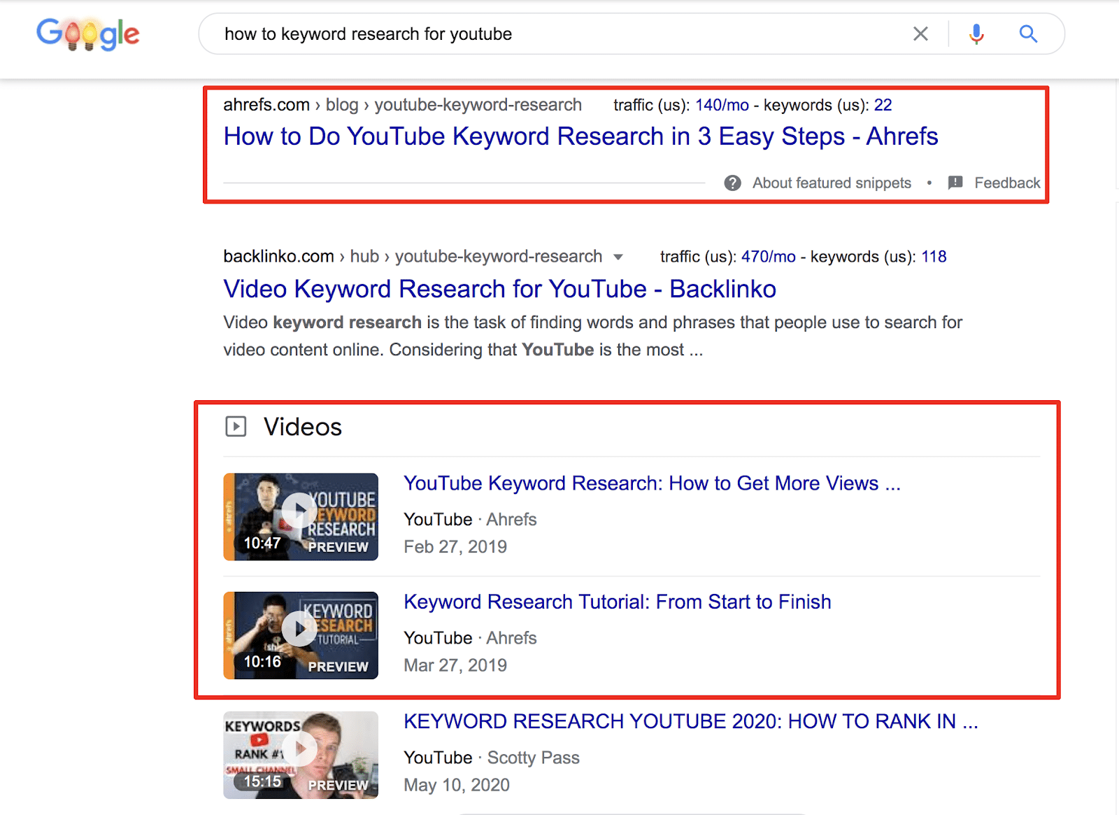Open the keywords count 22 for ahrefs.com
Image resolution: width=1119 pixels, height=815 pixels.
(x=883, y=105)
